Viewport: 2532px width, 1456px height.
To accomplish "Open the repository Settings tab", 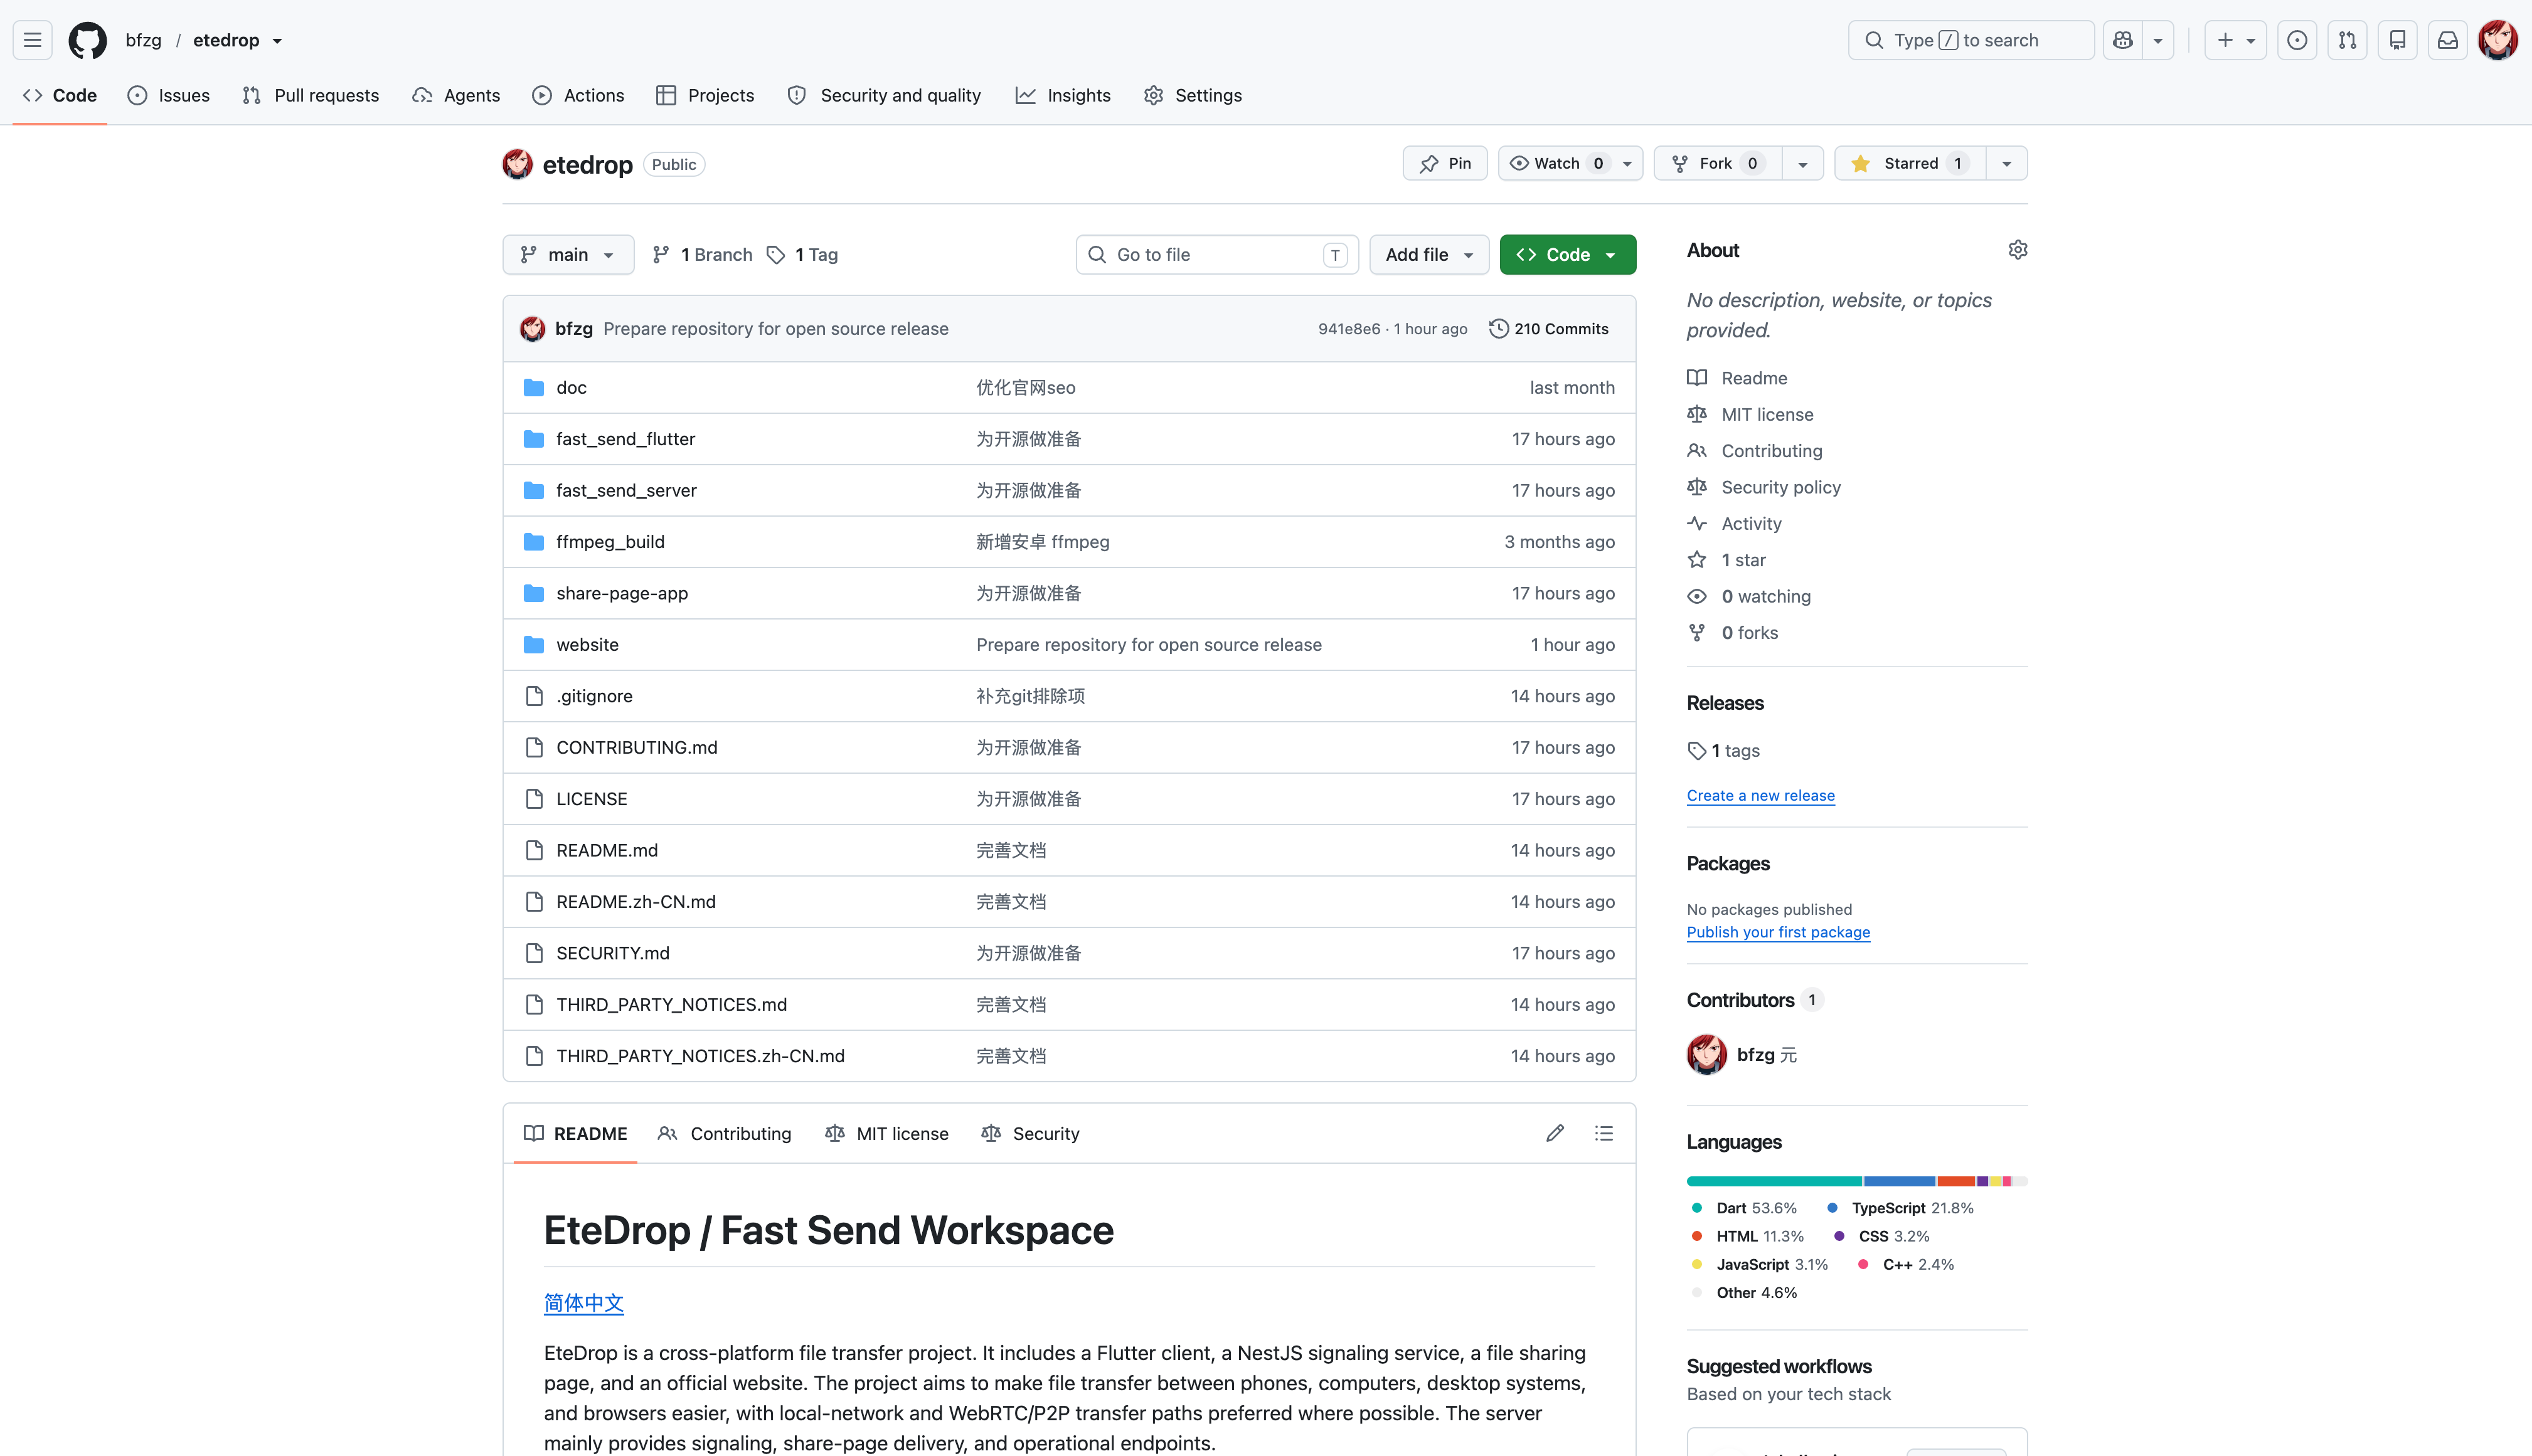I will (1193, 95).
